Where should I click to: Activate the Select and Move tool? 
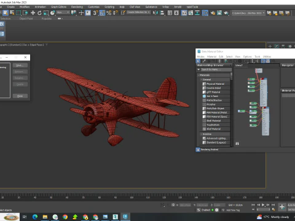[x=33, y=13]
